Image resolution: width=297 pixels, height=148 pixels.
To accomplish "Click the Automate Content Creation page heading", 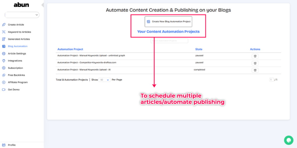I will pos(169,10).
